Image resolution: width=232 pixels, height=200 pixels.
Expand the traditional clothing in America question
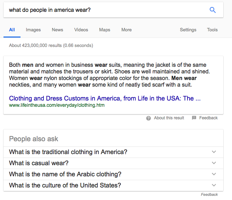(214, 152)
